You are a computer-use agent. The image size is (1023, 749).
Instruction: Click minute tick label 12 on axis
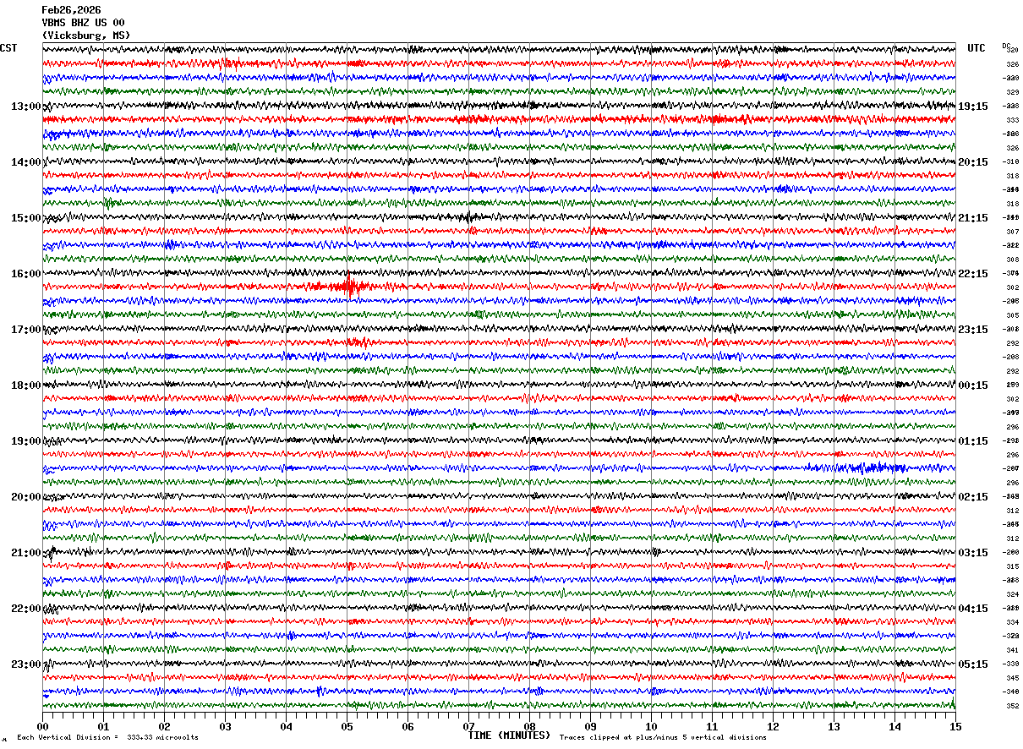(x=773, y=726)
